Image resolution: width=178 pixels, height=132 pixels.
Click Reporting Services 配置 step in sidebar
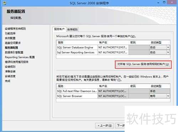pyautogui.click(x=20, y=57)
